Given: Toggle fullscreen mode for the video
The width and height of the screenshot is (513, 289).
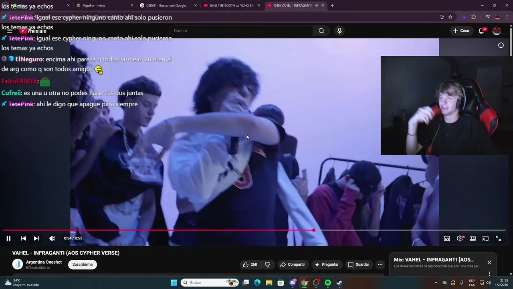Looking at the screenshot, I should click(498, 238).
